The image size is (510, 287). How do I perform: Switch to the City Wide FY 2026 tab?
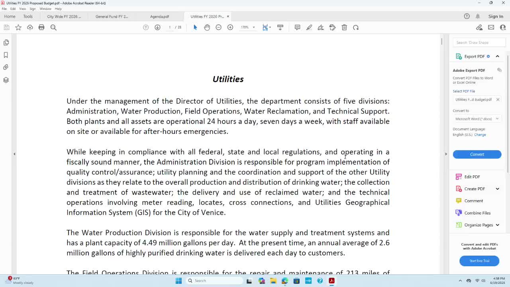click(x=64, y=16)
